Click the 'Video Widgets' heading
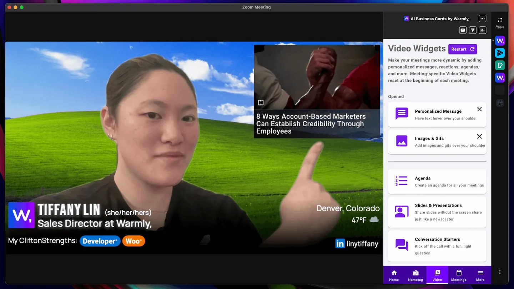This screenshot has width=514, height=289. [x=417, y=49]
